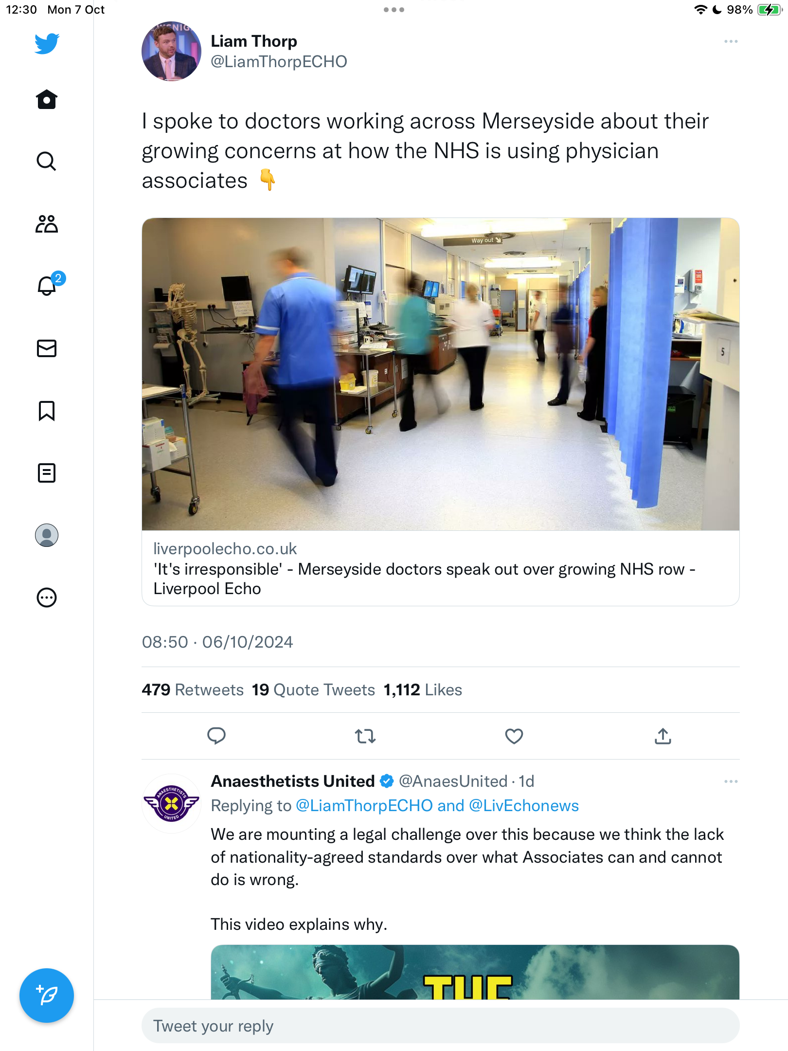Click the Twitter bird logo
The width and height of the screenshot is (788, 1051).
[x=47, y=43]
